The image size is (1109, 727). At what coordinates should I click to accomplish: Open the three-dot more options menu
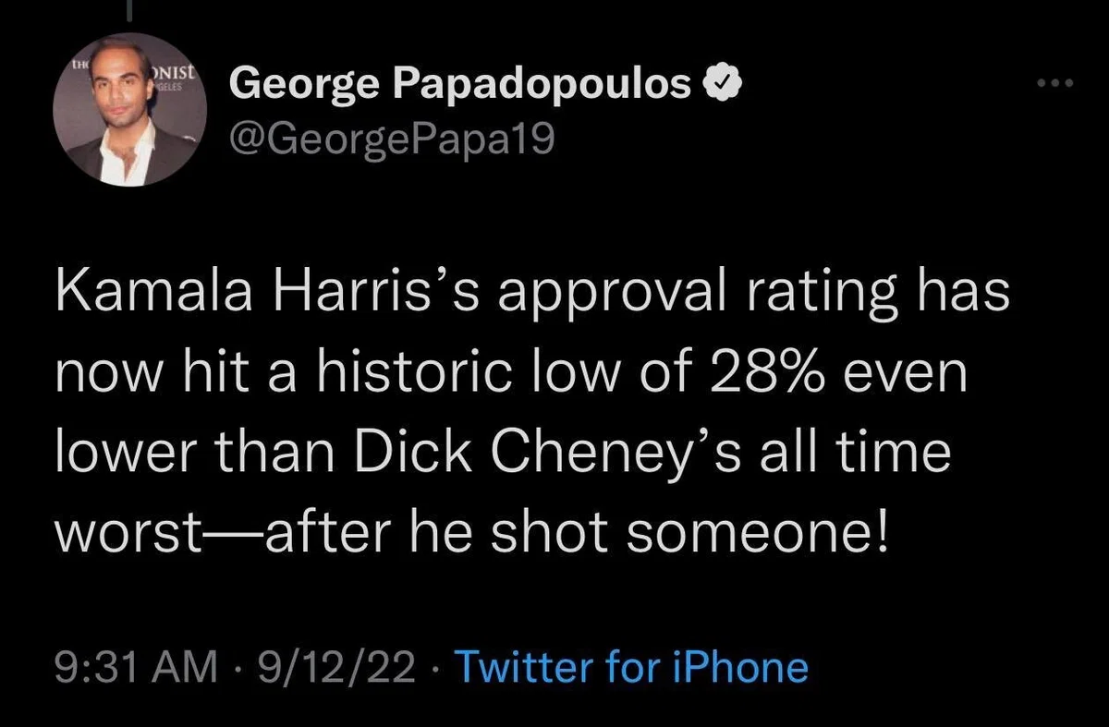point(1054,85)
